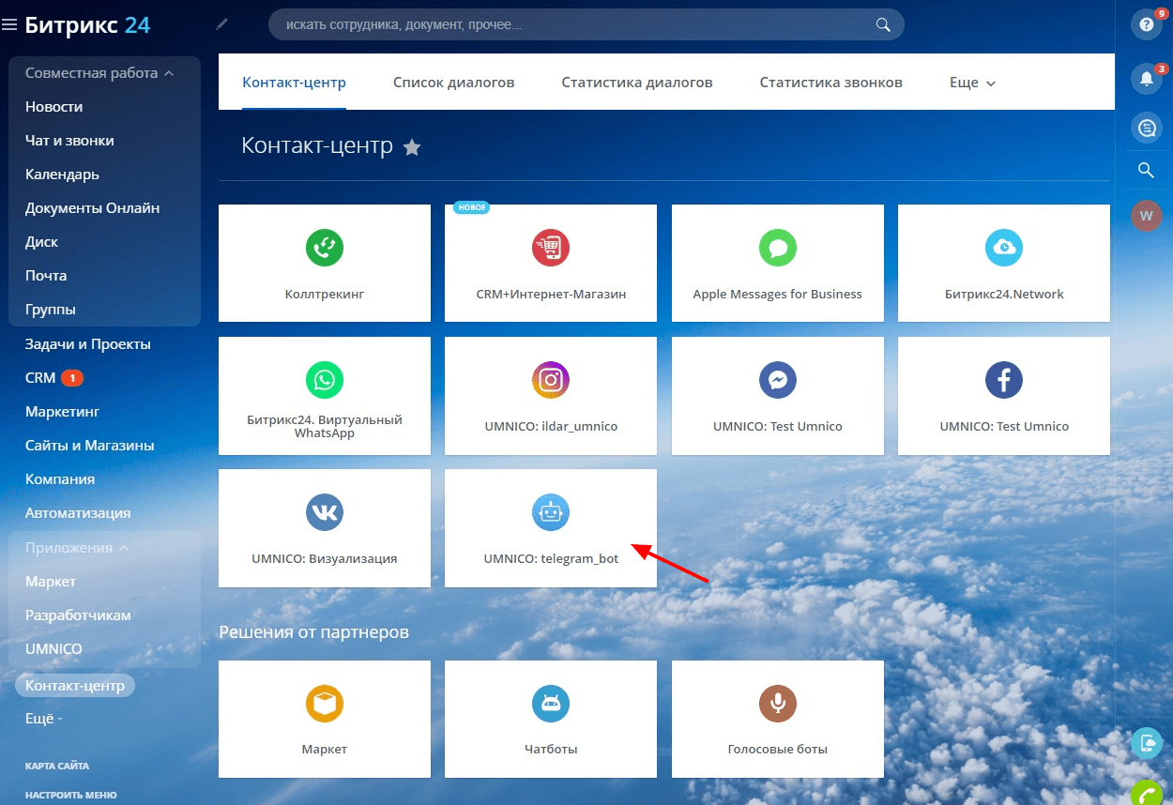Expand the Еще dropdown in top tabs
The width and height of the screenshot is (1173, 805).
(x=972, y=83)
